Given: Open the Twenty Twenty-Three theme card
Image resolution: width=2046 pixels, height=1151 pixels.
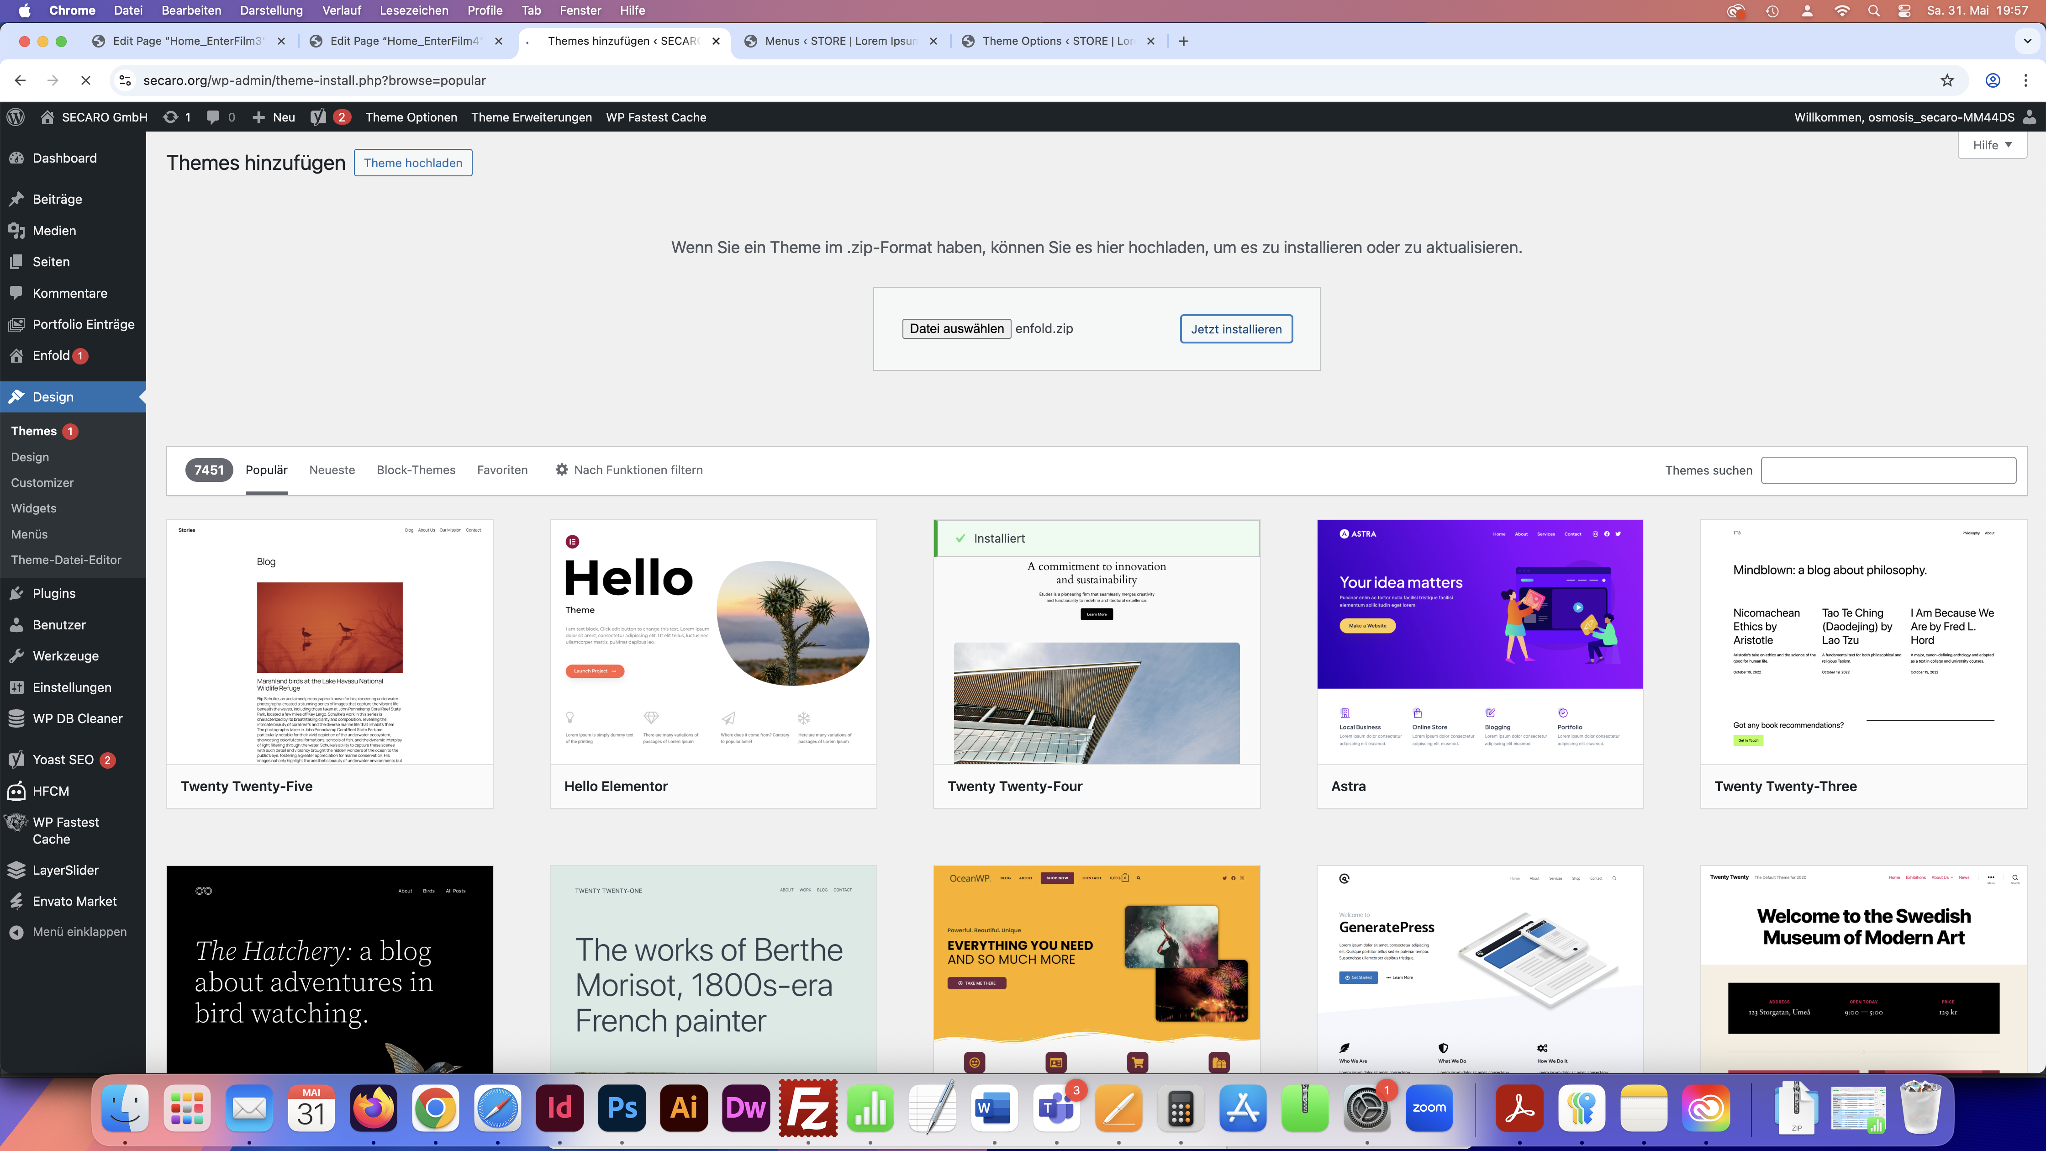Looking at the screenshot, I should pos(1863,664).
